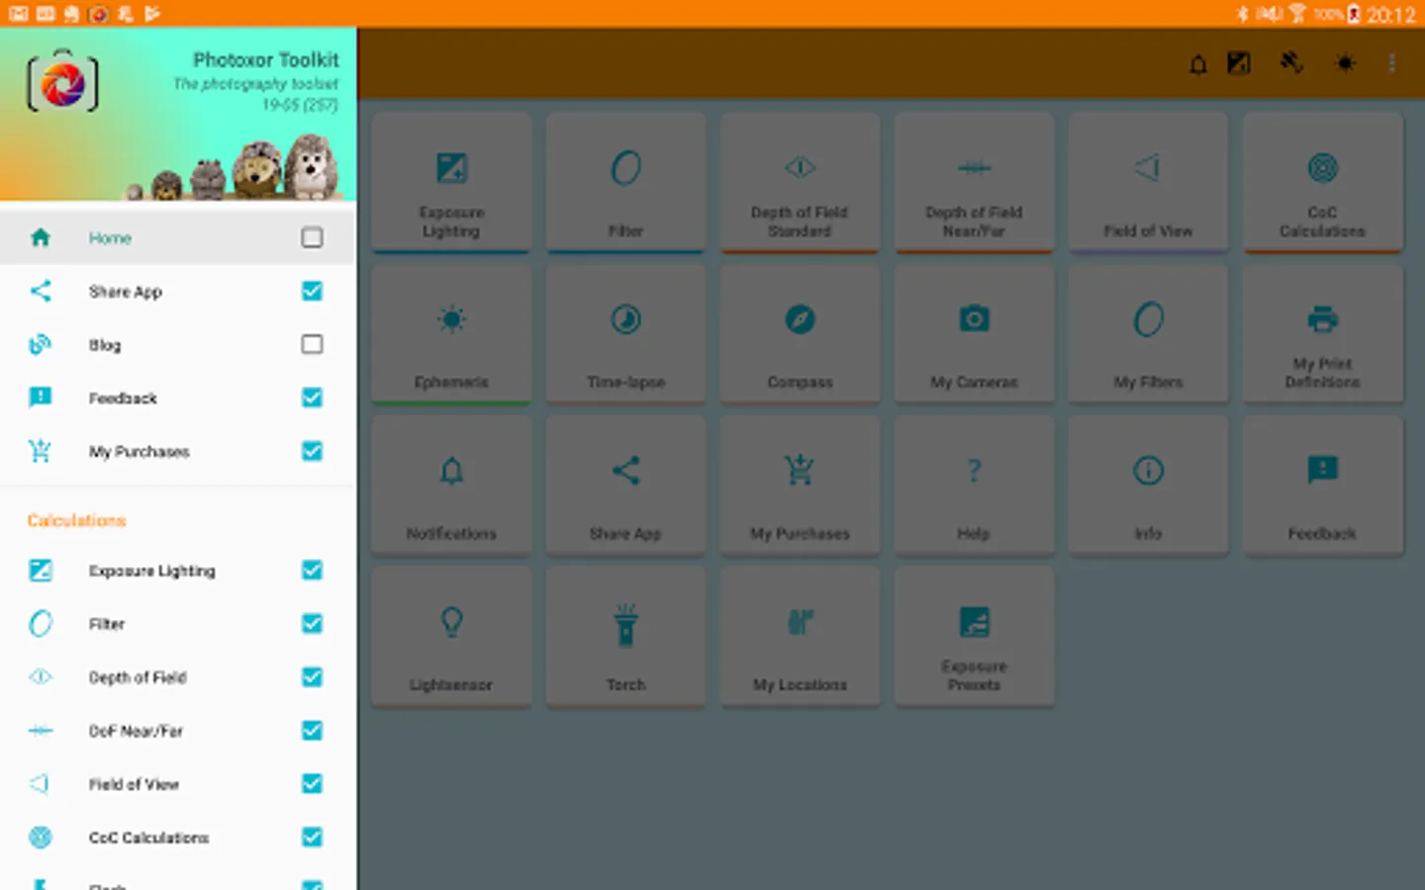Tap the Photoxor Toolkit logo
The height and width of the screenshot is (890, 1425).
[63, 81]
